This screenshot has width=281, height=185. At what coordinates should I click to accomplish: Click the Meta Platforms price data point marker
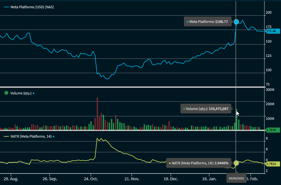(x=236, y=22)
